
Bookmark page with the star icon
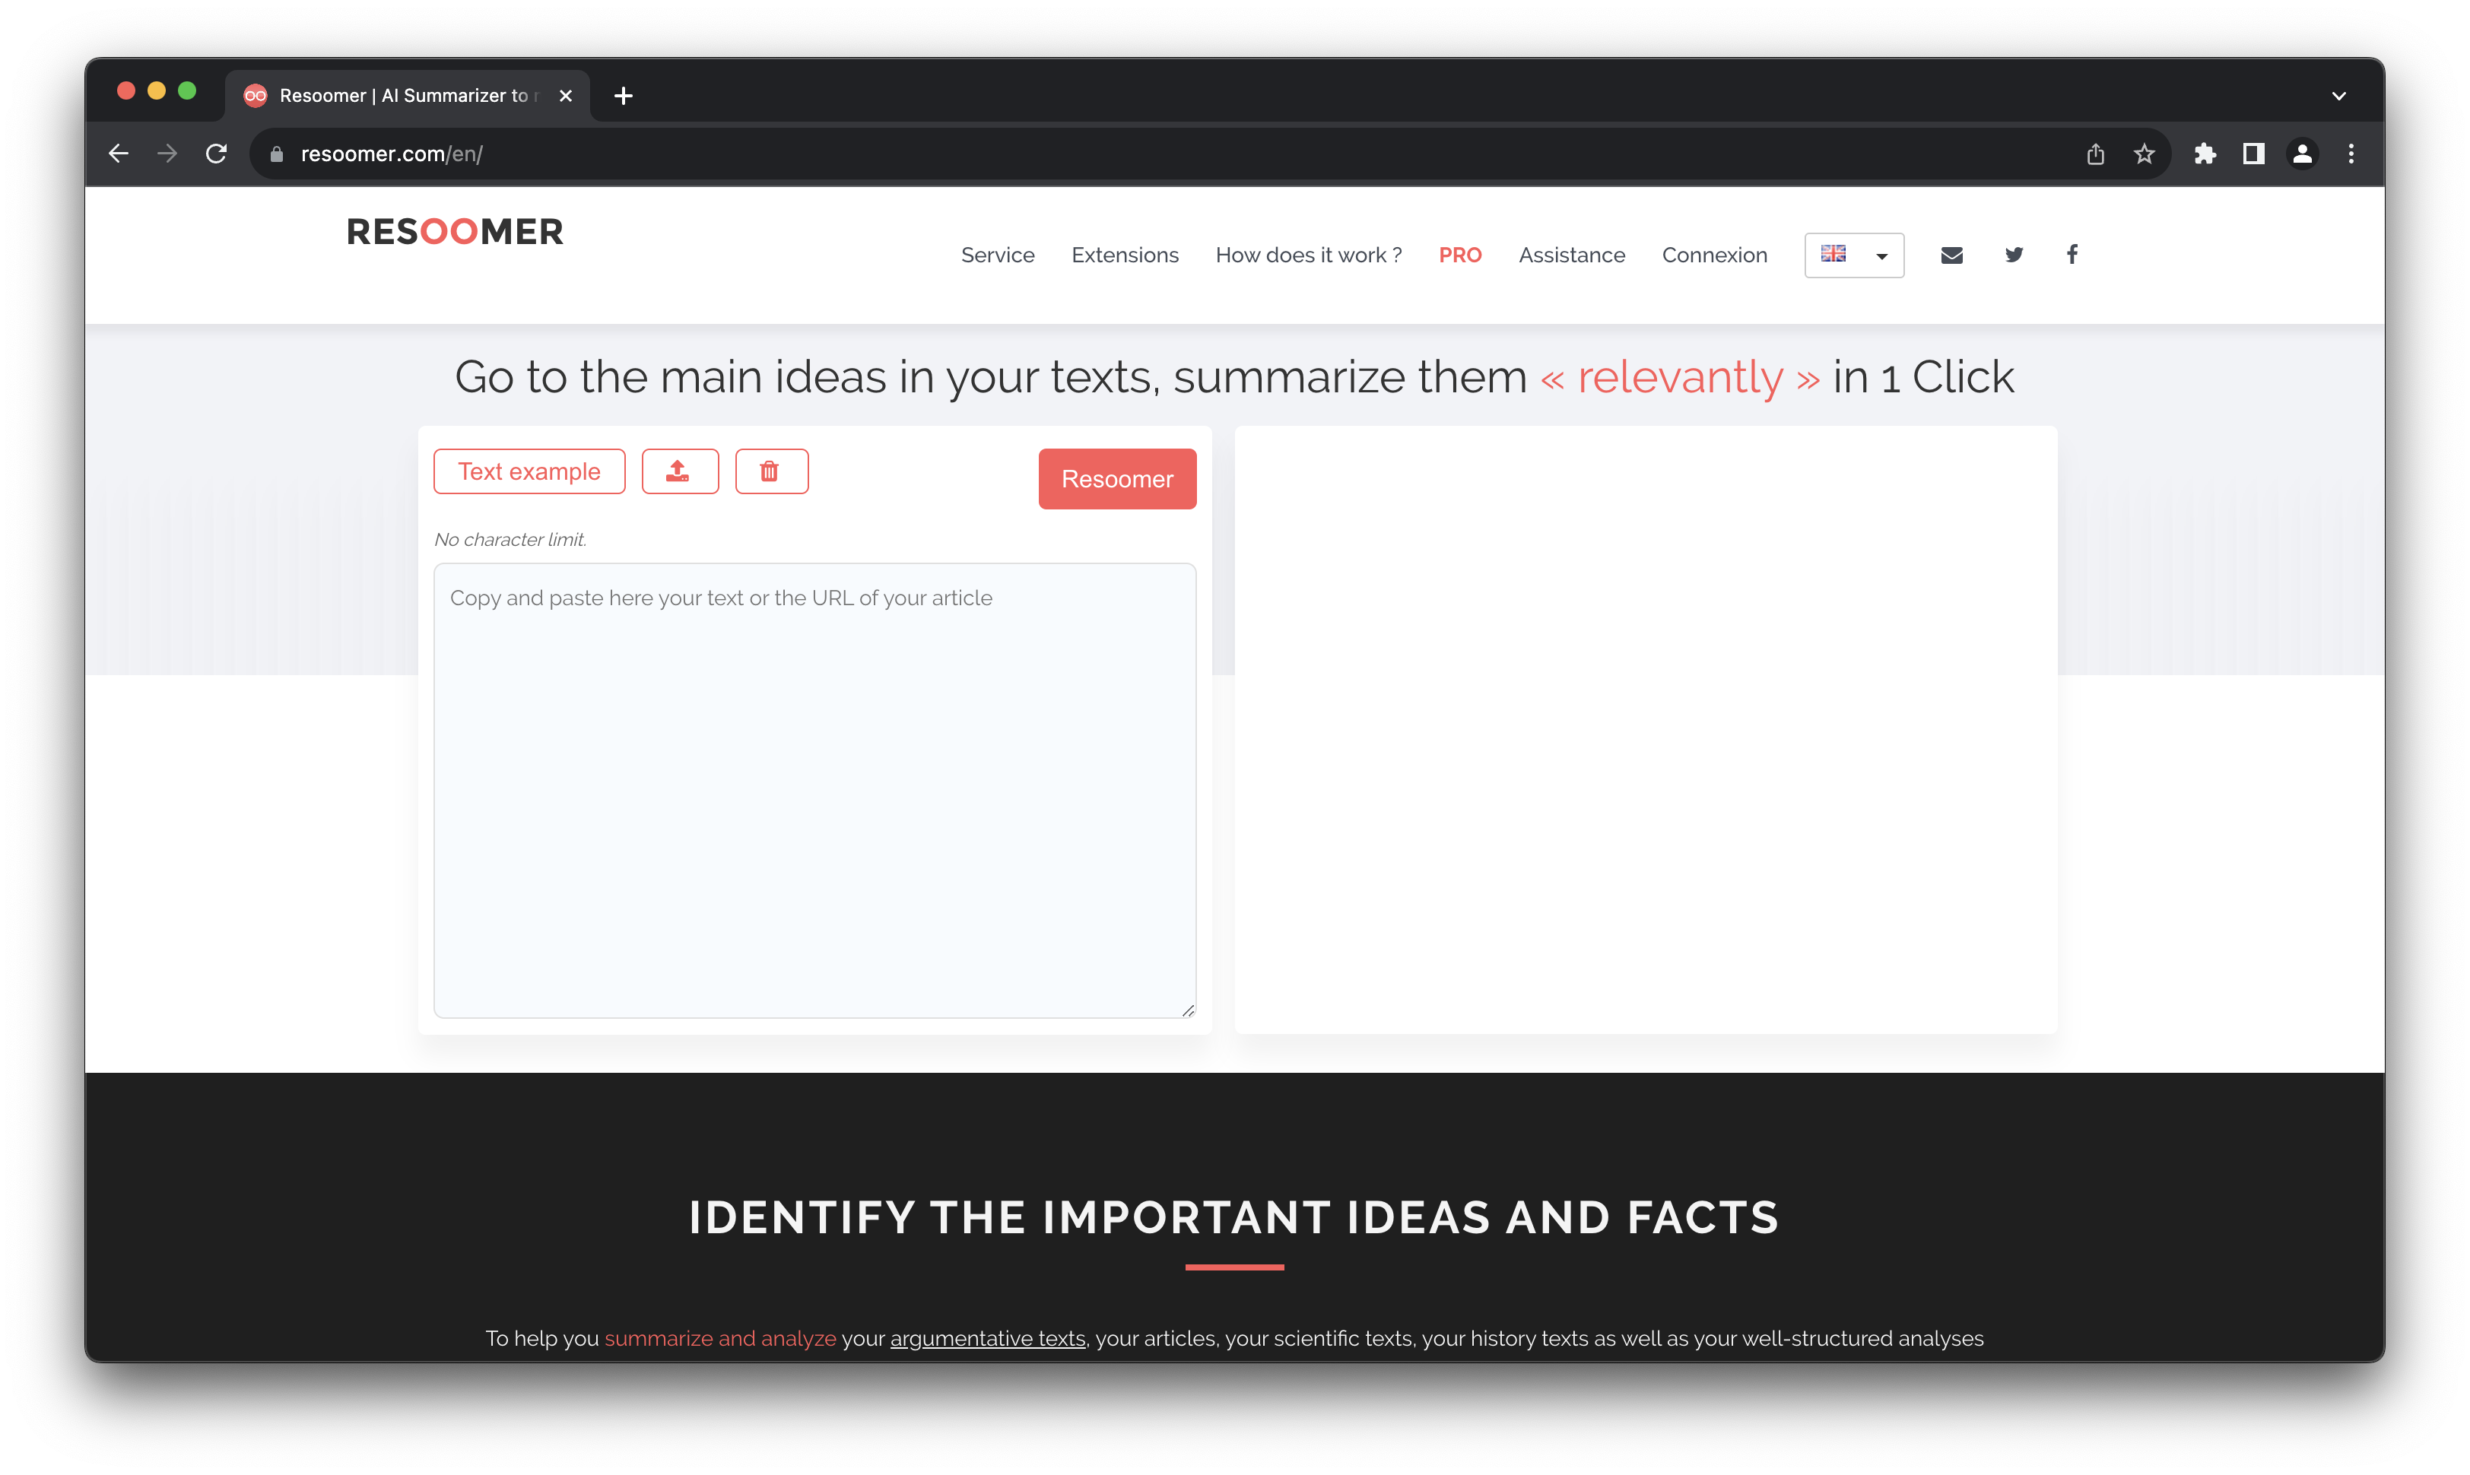(x=2144, y=154)
